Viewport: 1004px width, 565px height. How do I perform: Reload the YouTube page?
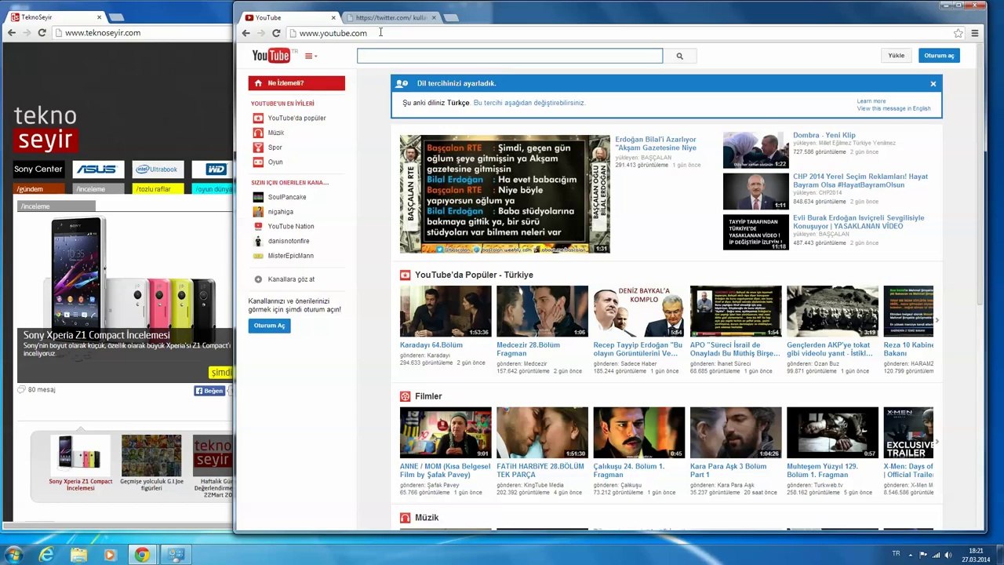[x=276, y=33]
